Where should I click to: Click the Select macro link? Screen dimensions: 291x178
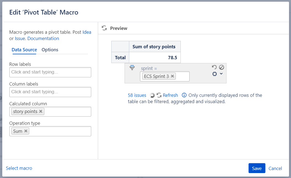[19, 168]
